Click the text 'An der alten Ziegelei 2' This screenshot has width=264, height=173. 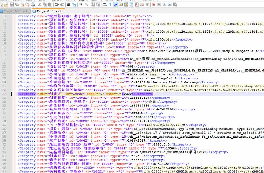[154, 78]
